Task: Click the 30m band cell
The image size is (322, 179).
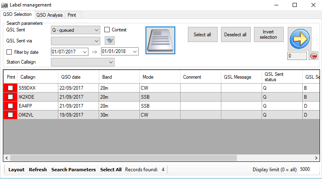Action: click(x=119, y=115)
